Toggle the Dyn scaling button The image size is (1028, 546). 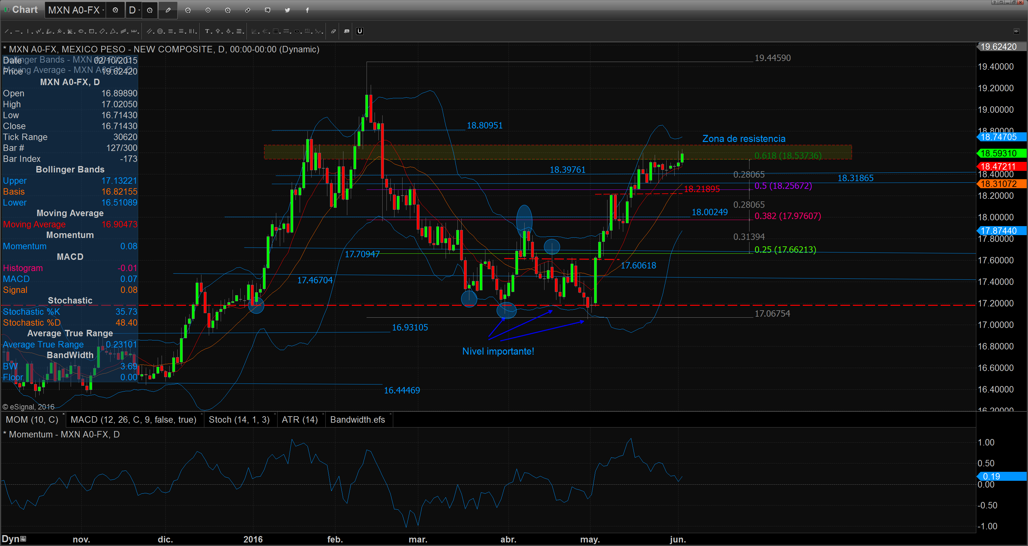coord(14,539)
